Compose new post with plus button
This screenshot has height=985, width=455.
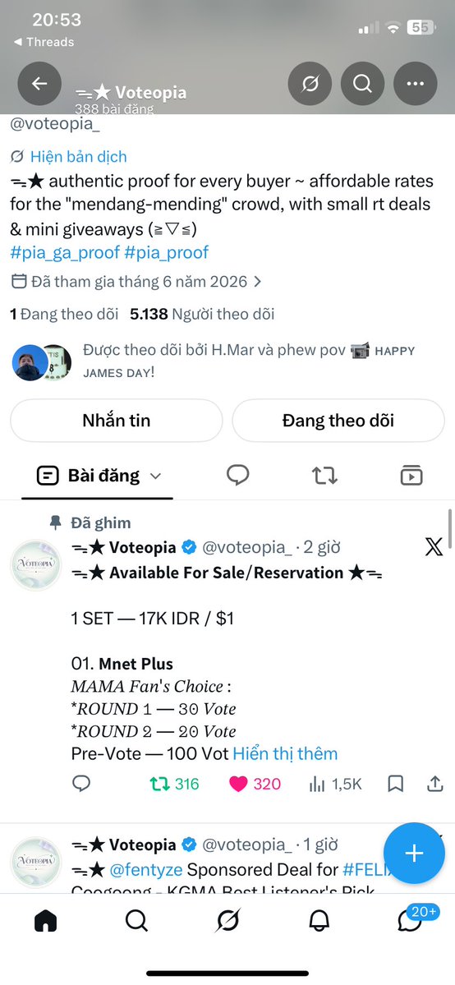point(414,853)
